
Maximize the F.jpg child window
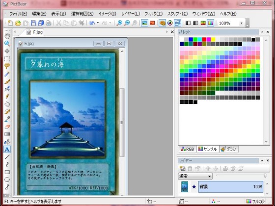click(x=109, y=44)
